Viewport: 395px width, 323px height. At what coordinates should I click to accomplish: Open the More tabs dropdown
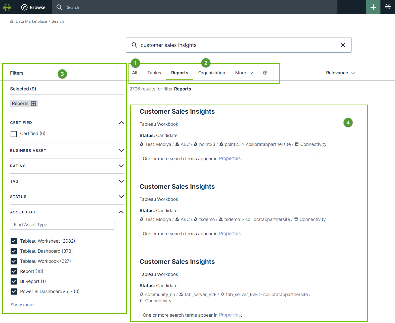click(244, 73)
